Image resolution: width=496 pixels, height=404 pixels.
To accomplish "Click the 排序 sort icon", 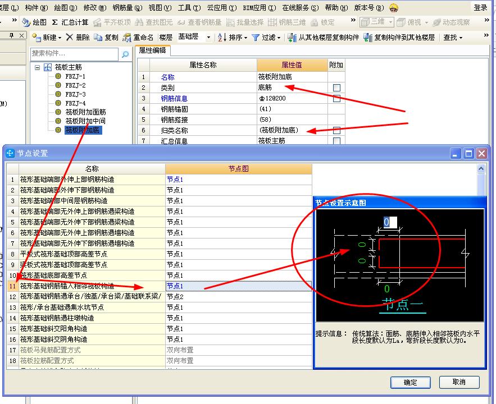I will point(222,37).
